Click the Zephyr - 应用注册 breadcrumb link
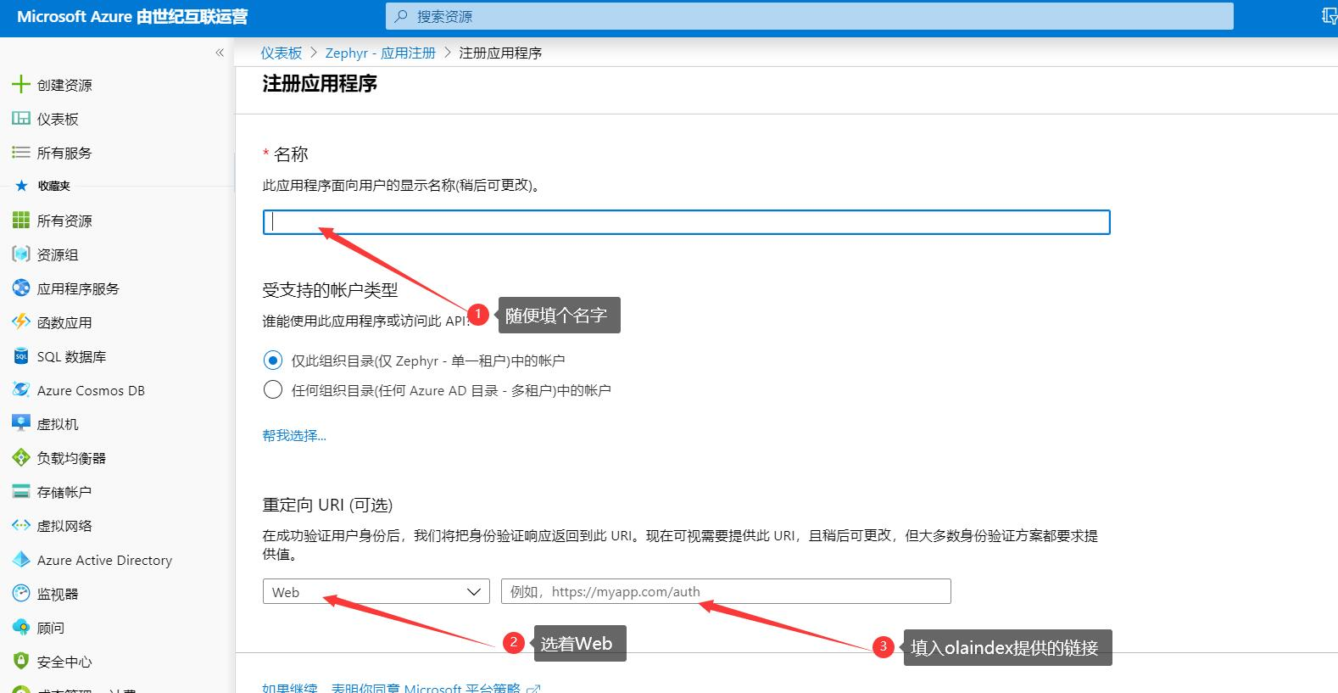 [380, 53]
